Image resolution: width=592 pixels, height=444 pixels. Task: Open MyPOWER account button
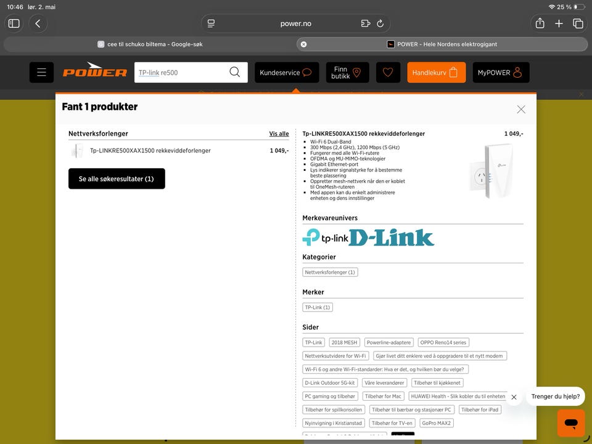coord(501,72)
